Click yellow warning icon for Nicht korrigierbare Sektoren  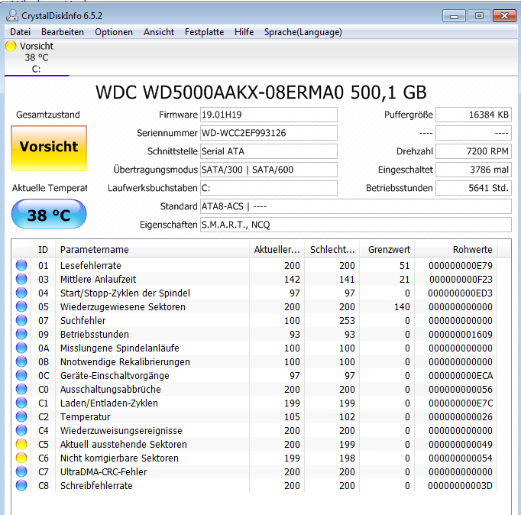pos(21,458)
